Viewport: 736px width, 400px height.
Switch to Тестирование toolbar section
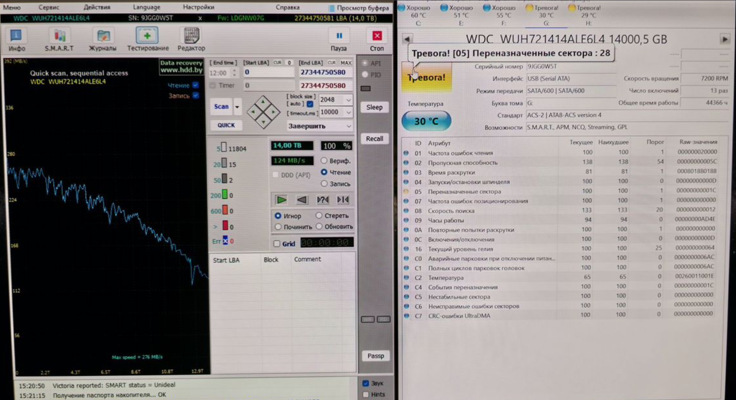[x=148, y=39]
